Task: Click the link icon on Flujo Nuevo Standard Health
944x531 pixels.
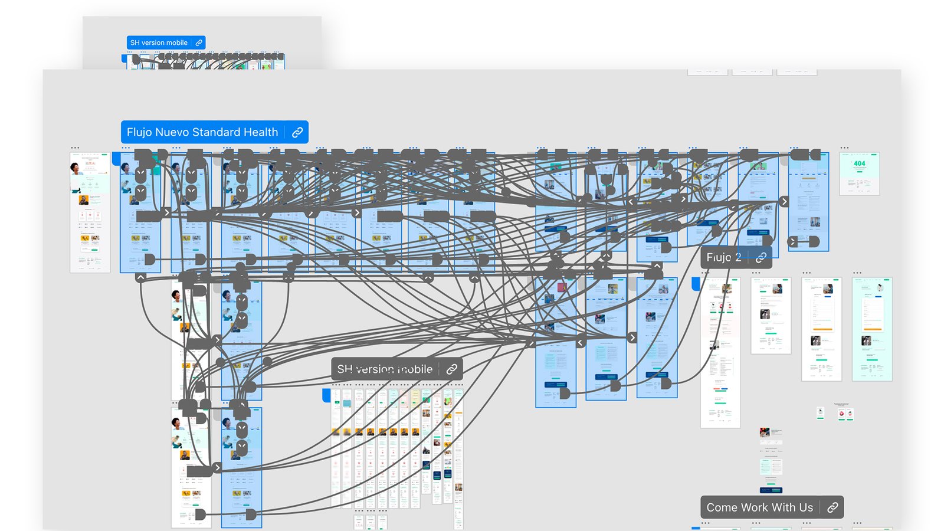Action: pos(297,132)
